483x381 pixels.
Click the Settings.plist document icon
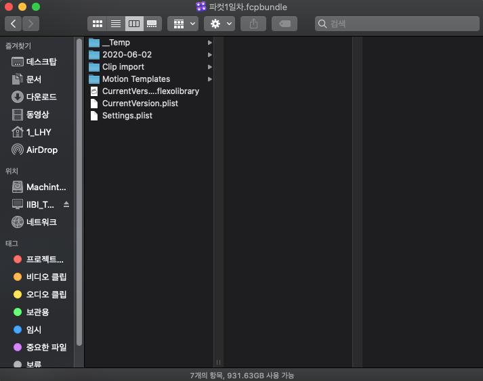[94, 116]
